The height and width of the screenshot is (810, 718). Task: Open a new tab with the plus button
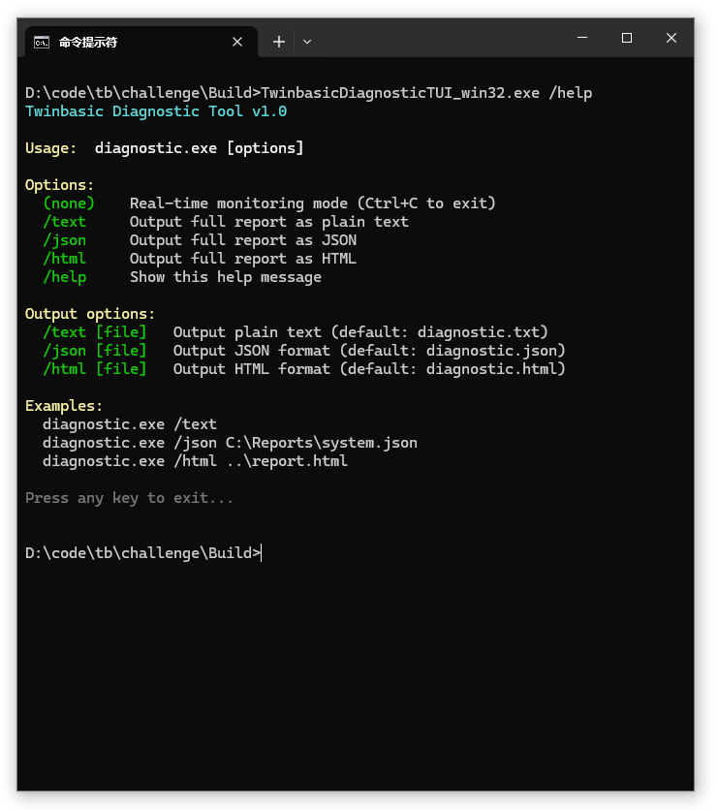coord(279,42)
